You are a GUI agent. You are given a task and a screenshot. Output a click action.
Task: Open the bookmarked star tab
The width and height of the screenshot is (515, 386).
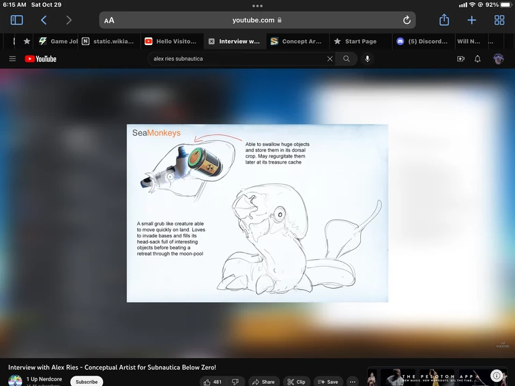pyautogui.click(x=27, y=42)
